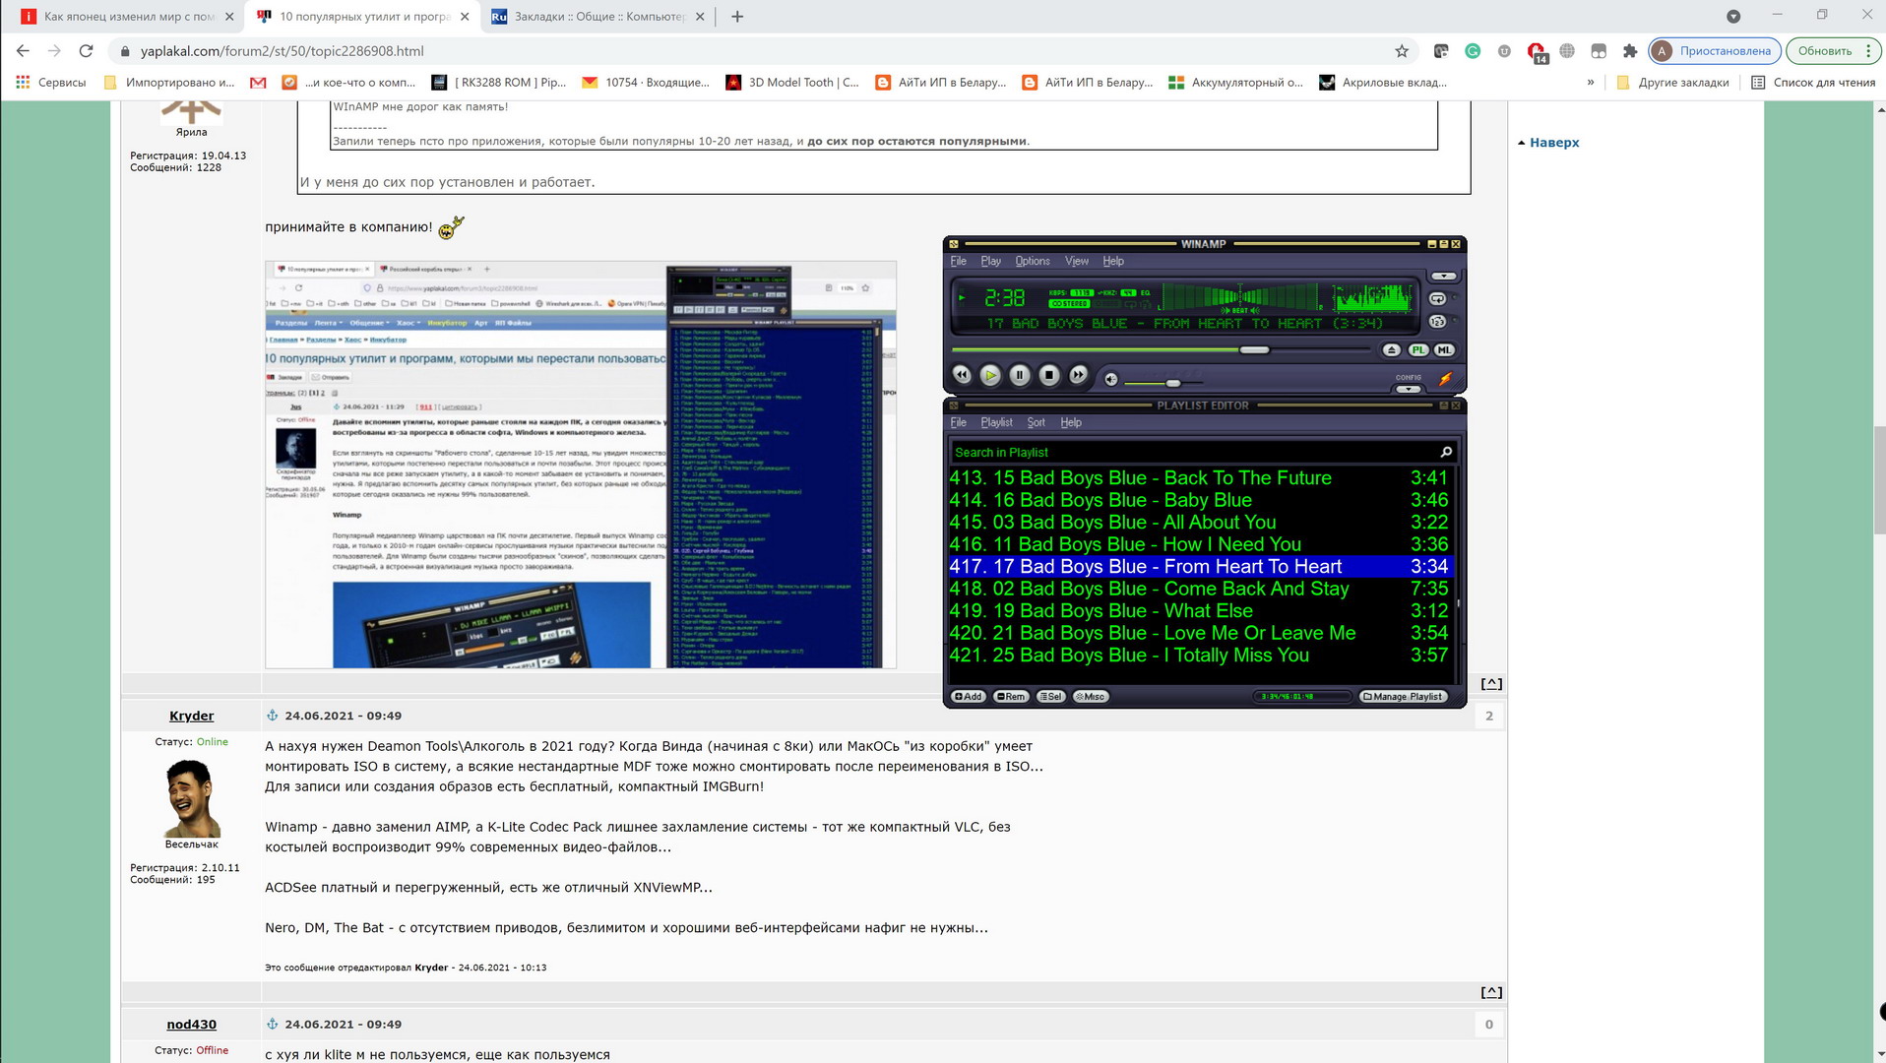The image size is (1886, 1063).
Task: Reload the yaplakal page
Action: [x=86, y=51]
